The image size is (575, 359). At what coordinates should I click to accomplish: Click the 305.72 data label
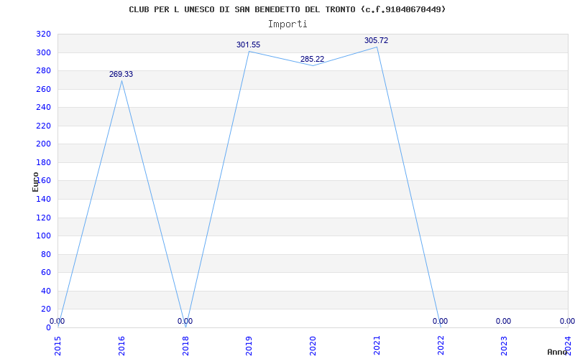pyautogui.click(x=376, y=41)
